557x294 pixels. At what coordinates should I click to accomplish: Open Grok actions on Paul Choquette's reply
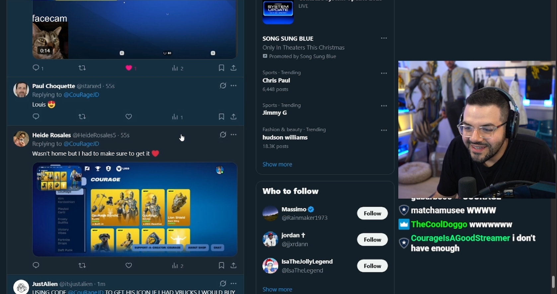223,86
